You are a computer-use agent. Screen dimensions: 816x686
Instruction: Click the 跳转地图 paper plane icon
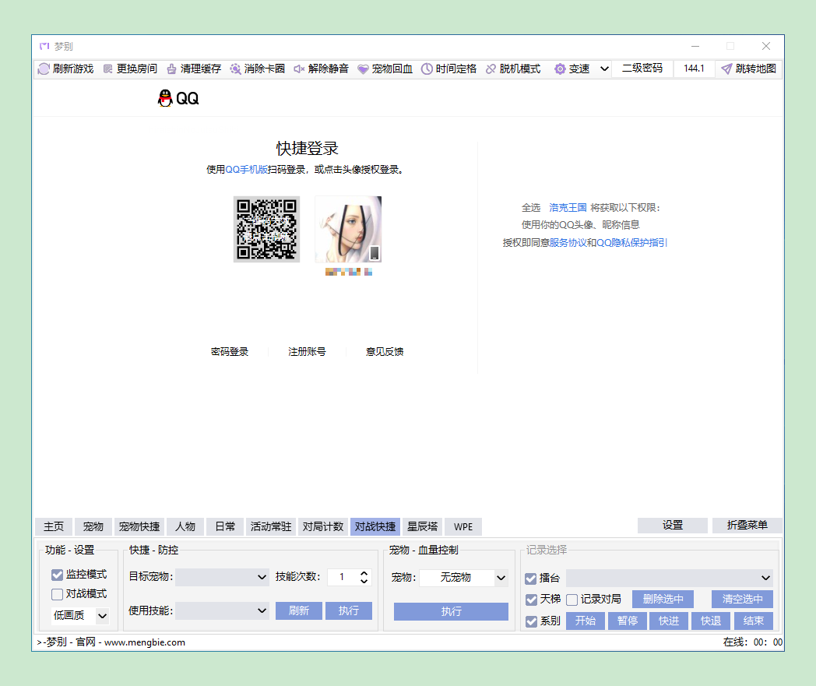(x=726, y=69)
